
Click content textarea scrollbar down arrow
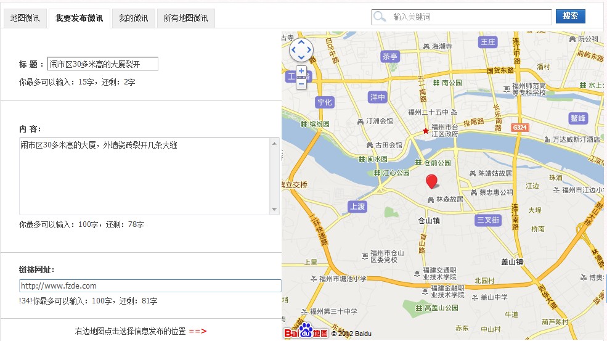click(274, 210)
